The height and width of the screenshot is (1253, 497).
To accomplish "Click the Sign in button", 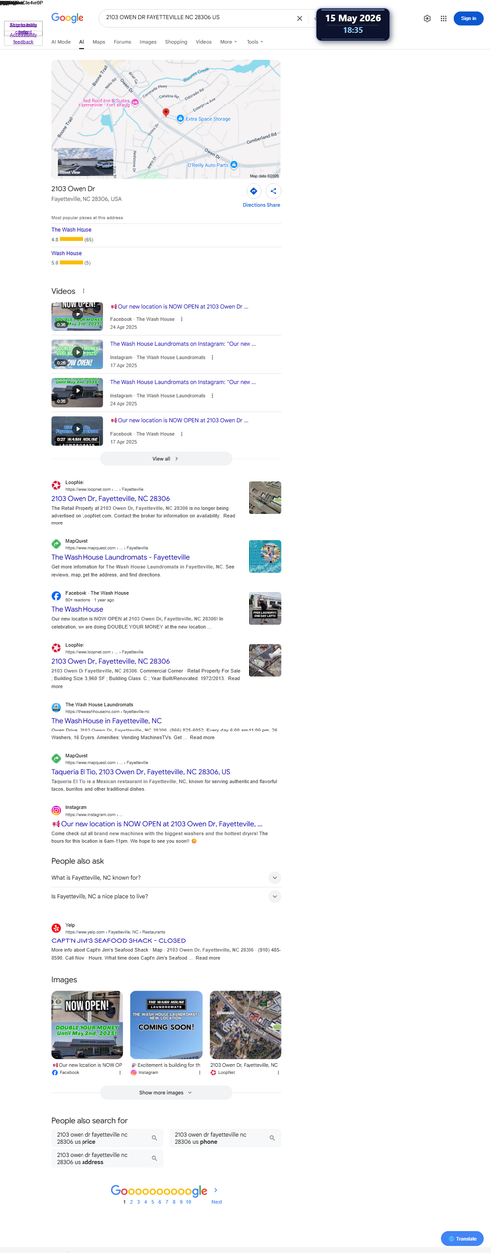I will (470, 18).
